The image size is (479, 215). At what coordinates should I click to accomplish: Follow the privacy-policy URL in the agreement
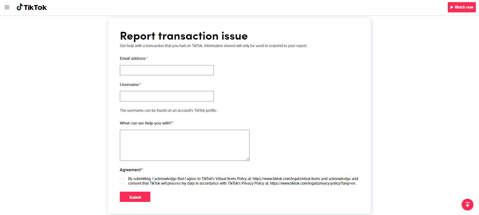(313, 184)
